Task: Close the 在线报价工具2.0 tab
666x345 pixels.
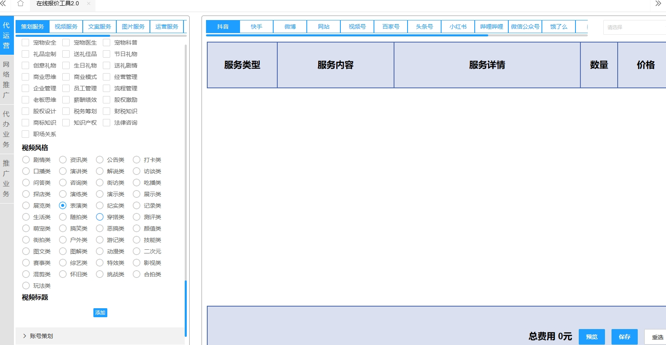Action: (88, 4)
